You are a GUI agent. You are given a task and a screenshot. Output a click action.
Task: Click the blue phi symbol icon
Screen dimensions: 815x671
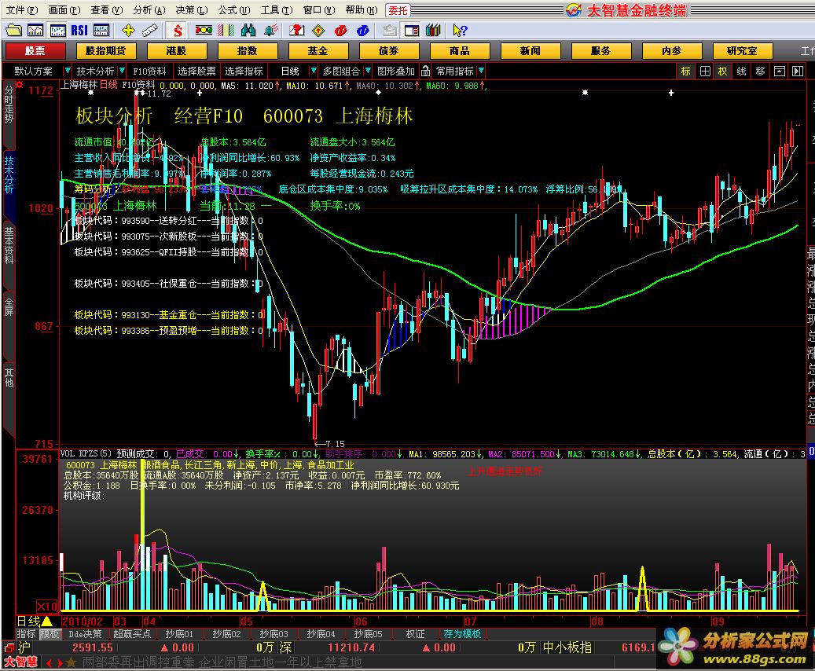[363, 31]
